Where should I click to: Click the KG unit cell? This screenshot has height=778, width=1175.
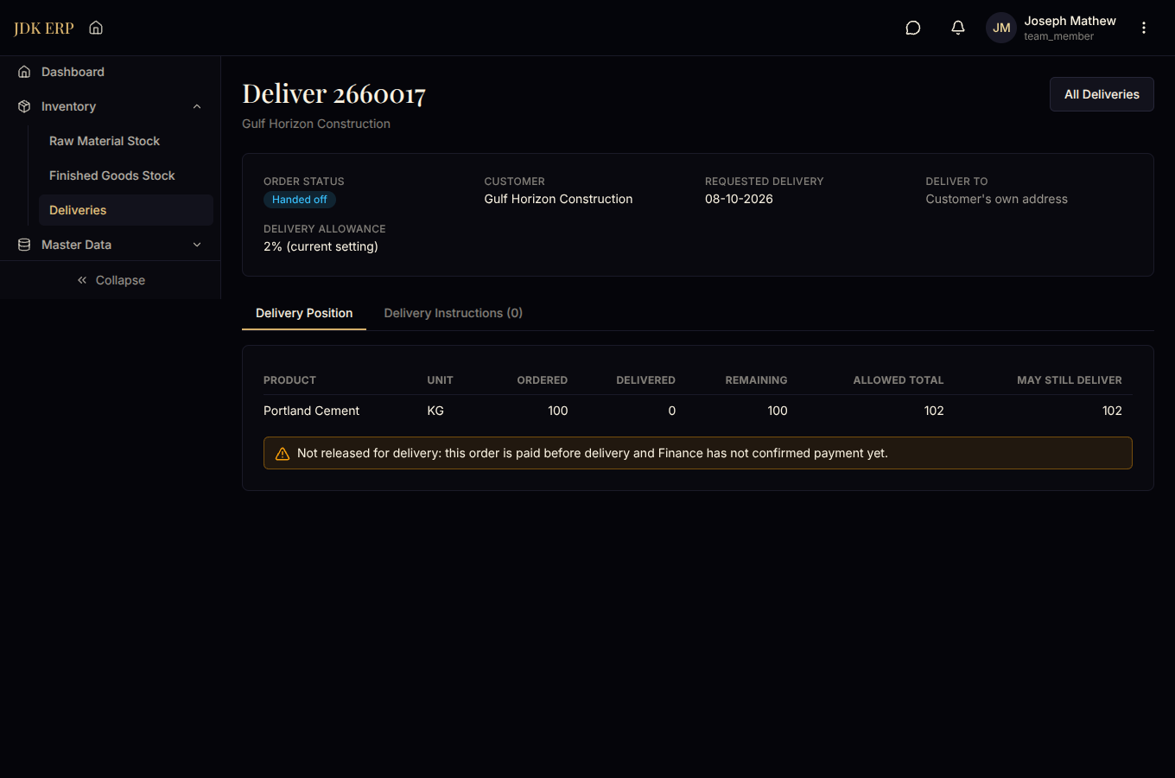435,411
